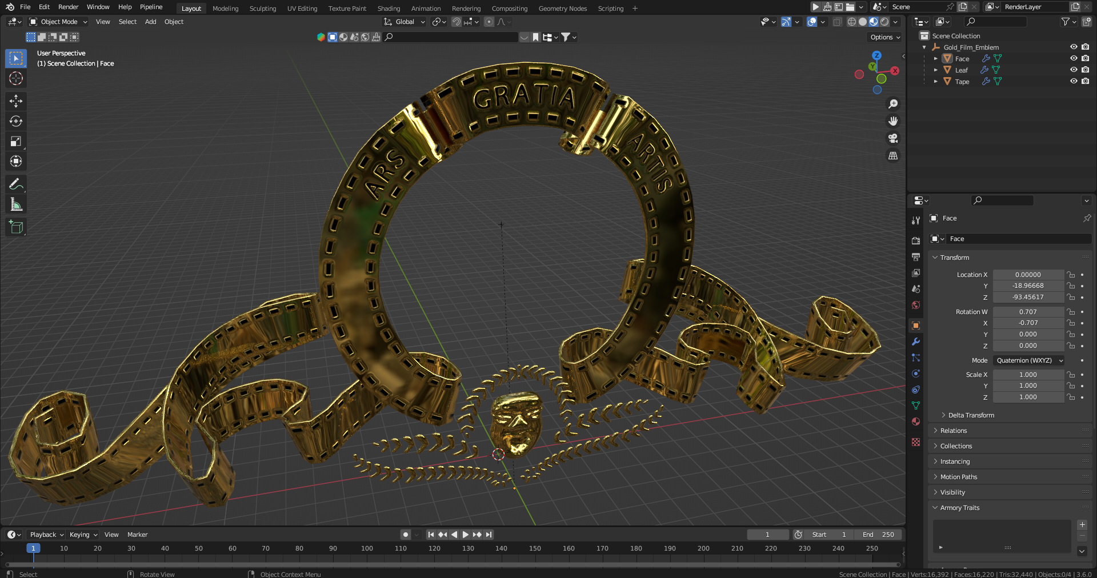Switch to the Shading workspace tab

click(x=389, y=9)
